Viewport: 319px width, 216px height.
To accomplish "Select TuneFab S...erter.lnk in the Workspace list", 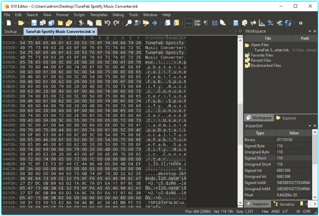I will pyautogui.click(x=271, y=50).
